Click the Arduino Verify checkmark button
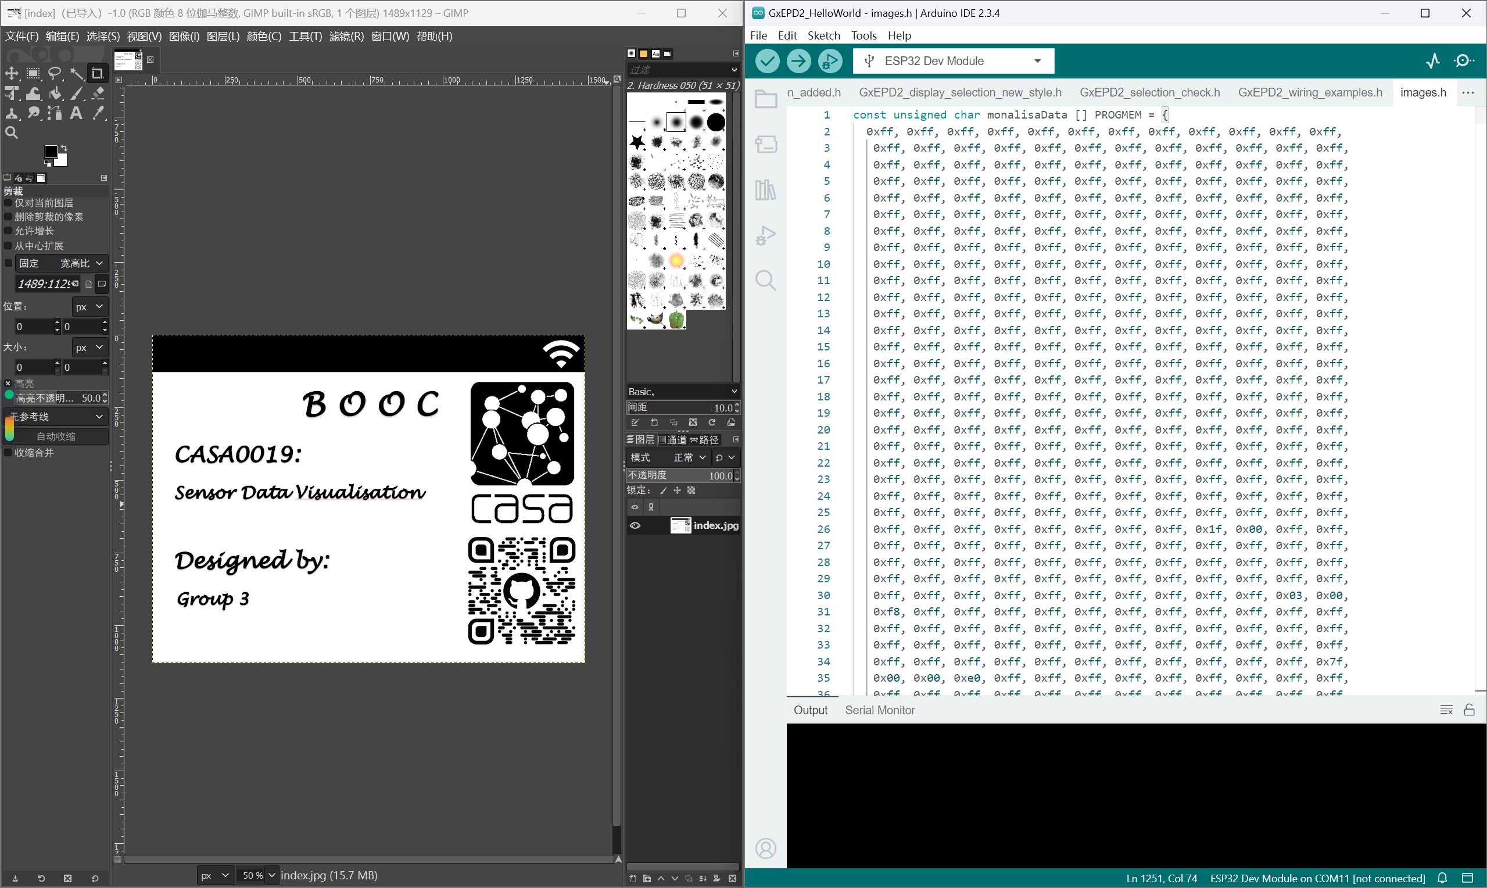This screenshot has height=888, width=1487. pyautogui.click(x=768, y=61)
